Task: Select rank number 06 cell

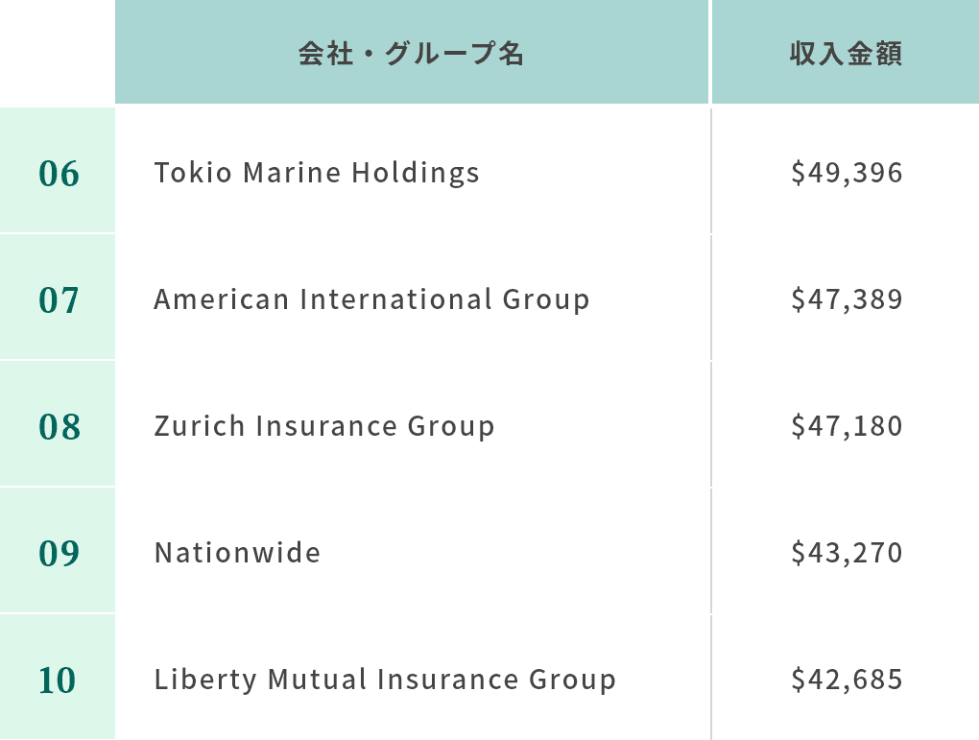Action: [x=58, y=171]
